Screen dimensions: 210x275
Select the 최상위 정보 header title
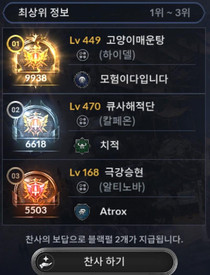pyautogui.click(x=44, y=12)
